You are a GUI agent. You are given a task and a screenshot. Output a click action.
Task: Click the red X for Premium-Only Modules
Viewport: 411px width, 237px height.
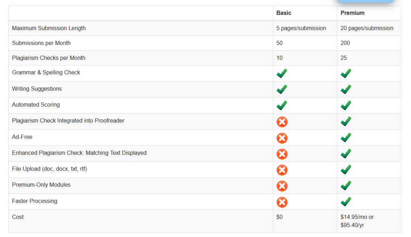[x=282, y=186]
